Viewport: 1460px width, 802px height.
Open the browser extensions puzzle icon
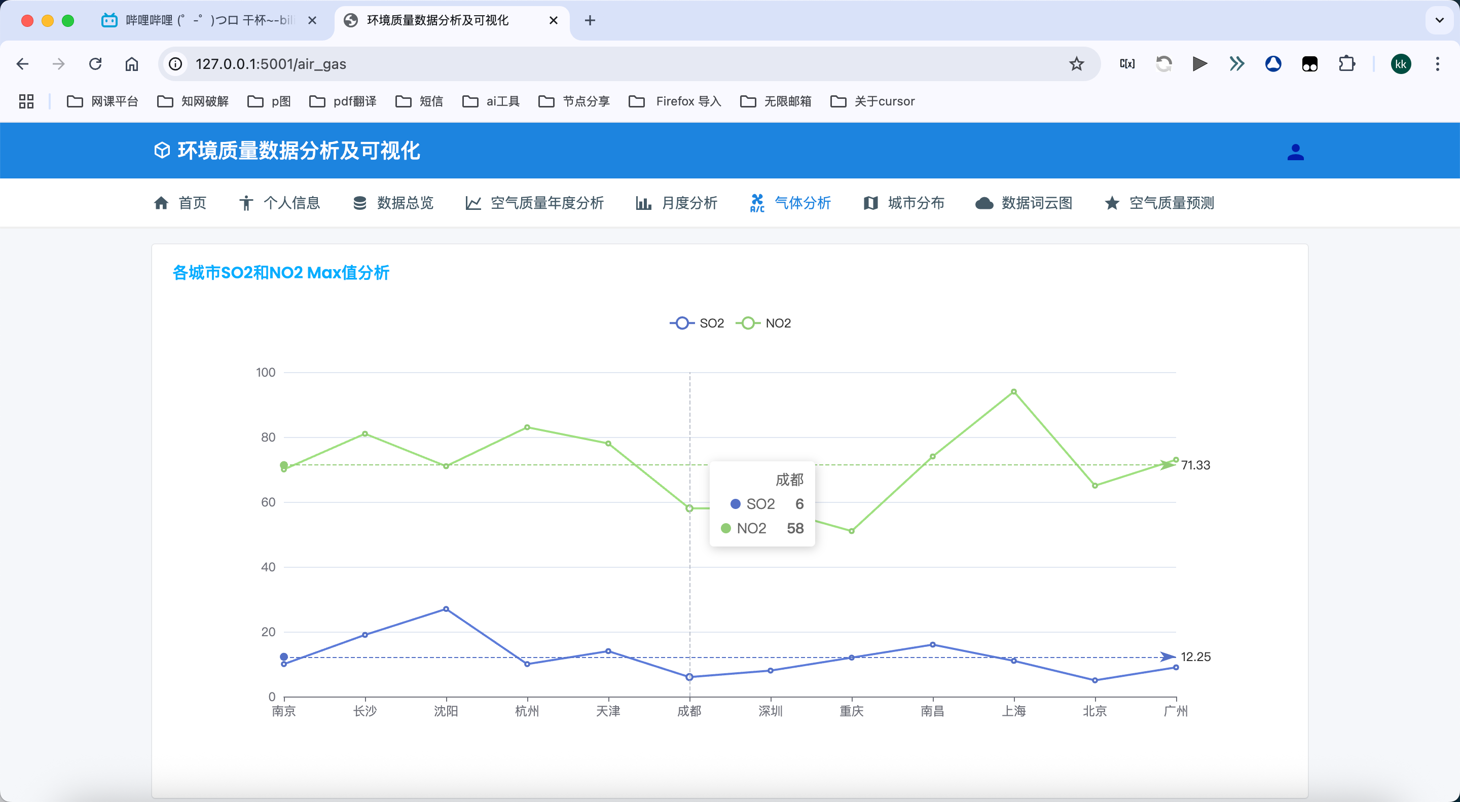tap(1346, 64)
